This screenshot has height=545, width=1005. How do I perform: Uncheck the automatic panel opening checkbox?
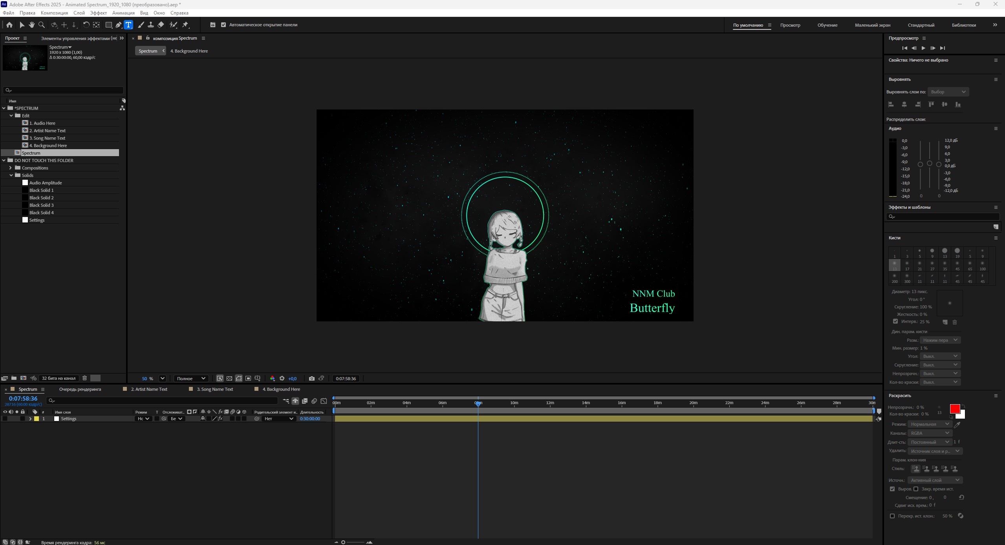pyautogui.click(x=223, y=25)
